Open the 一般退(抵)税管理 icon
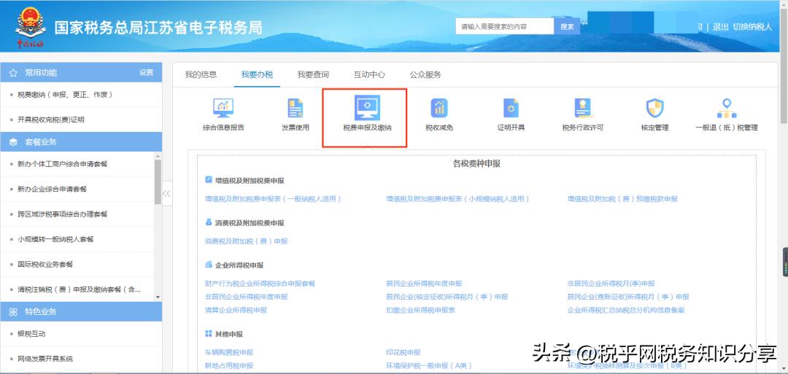Image resolution: width=788 pixels, height=374 pixels. (x=726, y=108)
